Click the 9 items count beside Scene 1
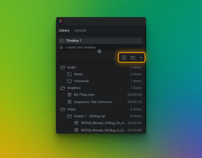Image resolution: width=202 pixels, height=158 pixels. 136,116
